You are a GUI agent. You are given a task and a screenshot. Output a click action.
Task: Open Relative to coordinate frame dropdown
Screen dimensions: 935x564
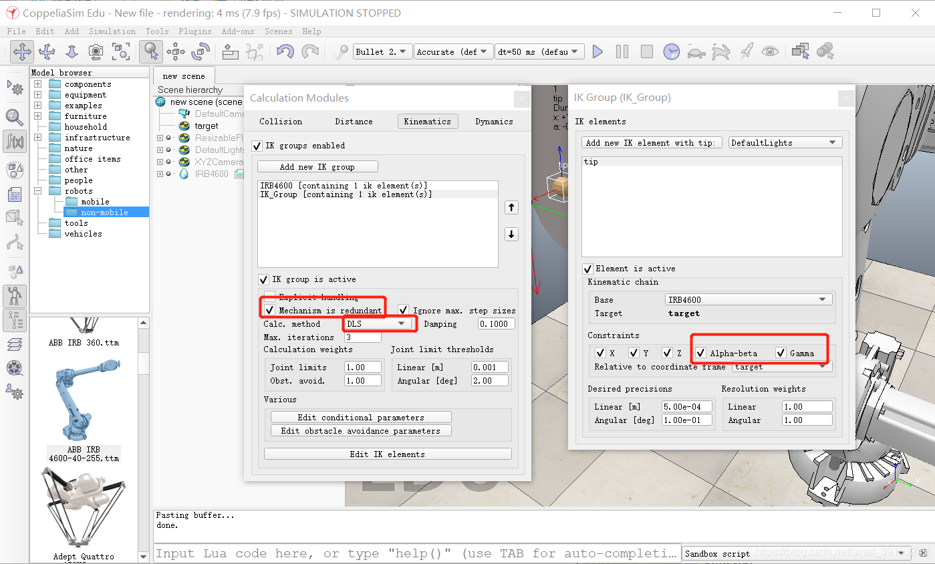tap(782, 367)
